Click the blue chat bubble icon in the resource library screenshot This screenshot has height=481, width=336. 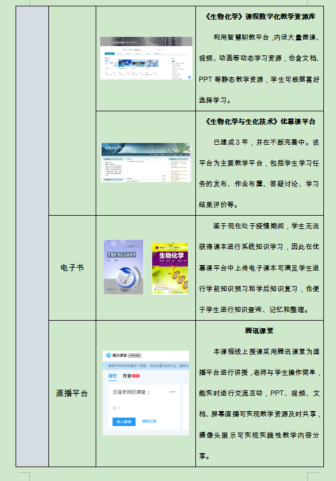pyautogui.click(x=190, y=77)
